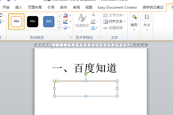Image resolution: width=173 pixels, height=115 pixels.
Task: Open the text effects dropdown arrow
Action: [97, 28]
